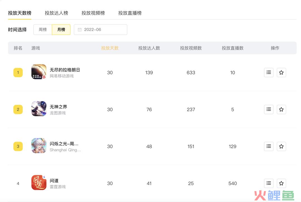Screen dimensions: 301x202
Task: Click rank badge 3
Action: pyautogui.click(x=18, y=147)
